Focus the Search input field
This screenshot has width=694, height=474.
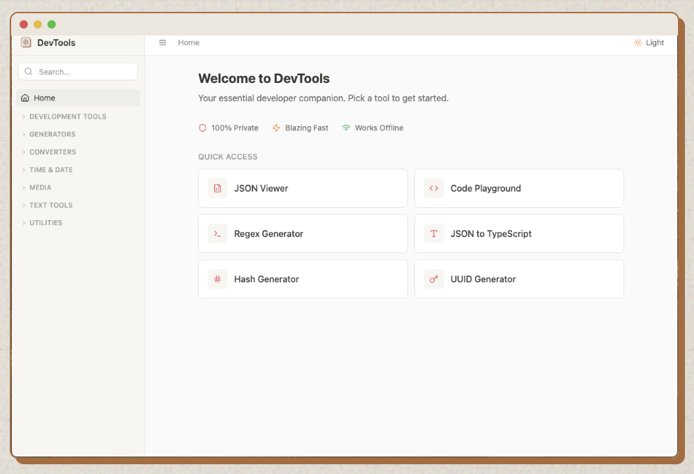pyautogui.click(x=78, y=72)
